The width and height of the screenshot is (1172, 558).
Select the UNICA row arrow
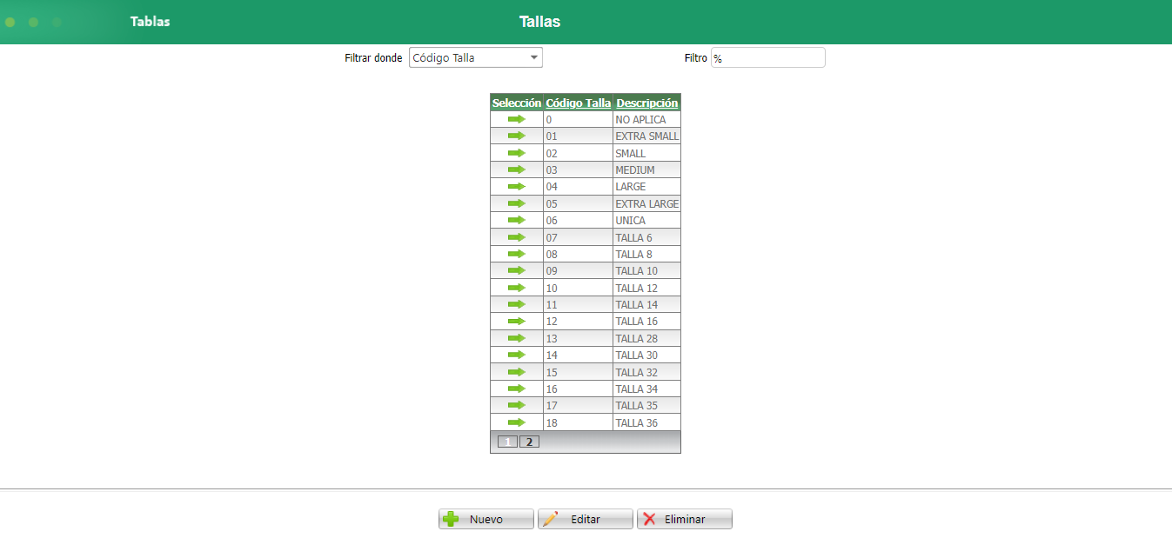[x=517, y=220]
